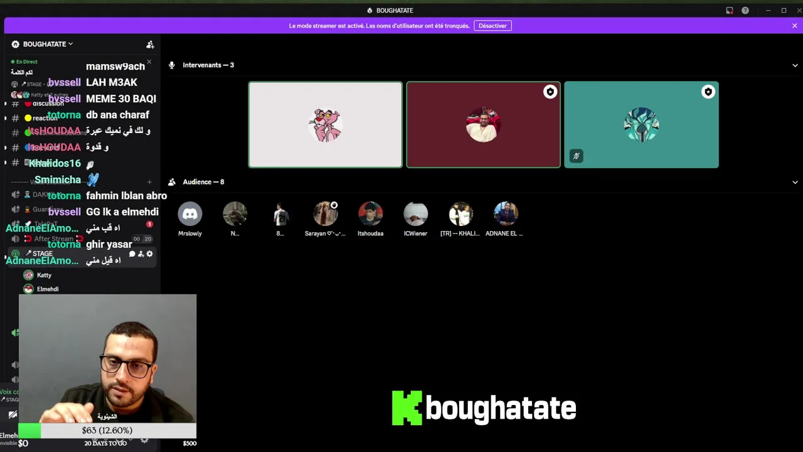The image size is (803, 452).
Task: Select the STAGE channel in sidebar
Action: tap(80, 254)
